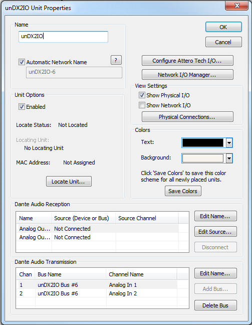Click the Not Assigned MAC address value
The height and width of the screenshot is (325, 252).
coord(79,162)
